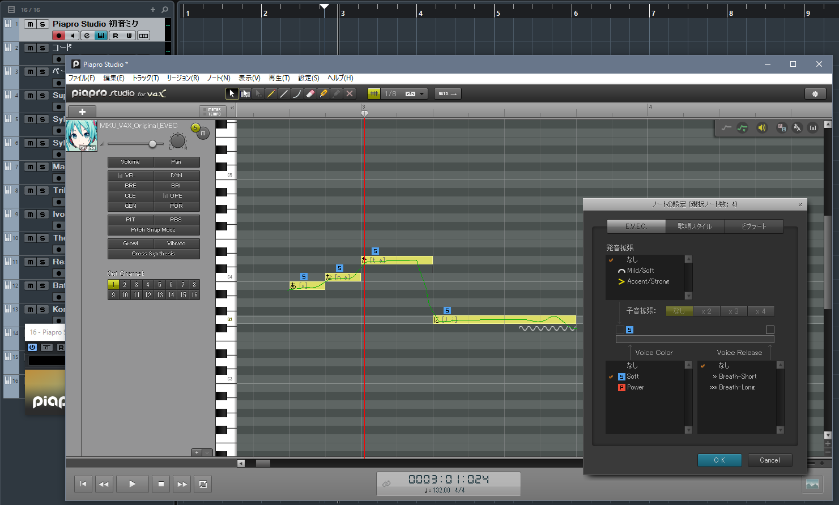
Task: Select the VEL parameter button
Action: click(x=130, y=176)
